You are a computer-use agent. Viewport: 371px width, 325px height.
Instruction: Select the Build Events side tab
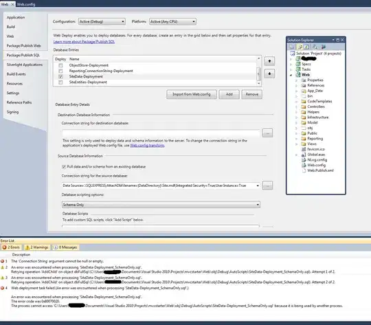click(16, 74)
